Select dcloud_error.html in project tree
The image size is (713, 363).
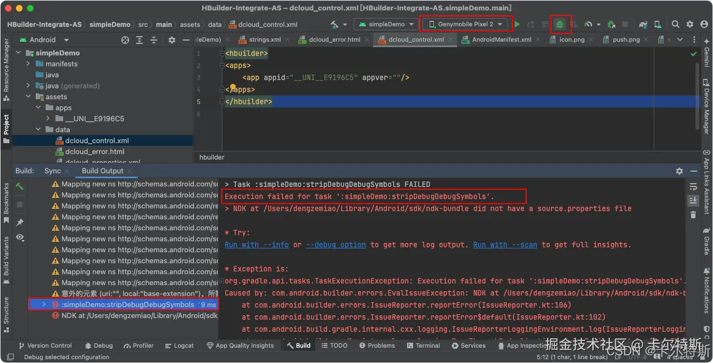tap(94, 152)
